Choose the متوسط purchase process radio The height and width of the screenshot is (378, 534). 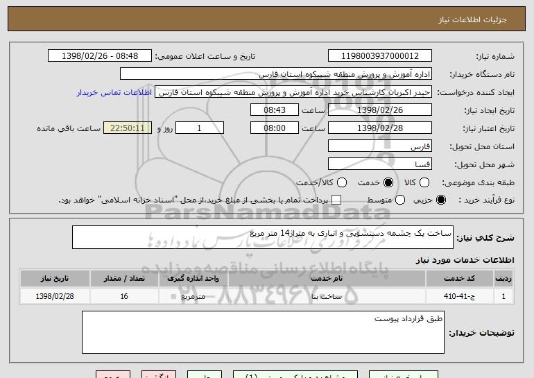tap(400, 200)
